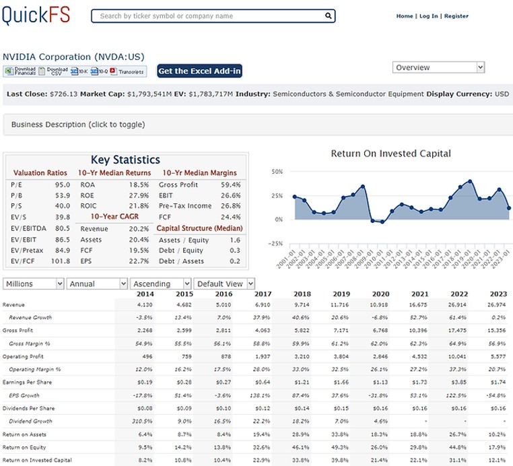The image size is (513, 466).
Task: Click the 2023-01 last chart point
Action: pyautogui.click(x=509, y=208)
